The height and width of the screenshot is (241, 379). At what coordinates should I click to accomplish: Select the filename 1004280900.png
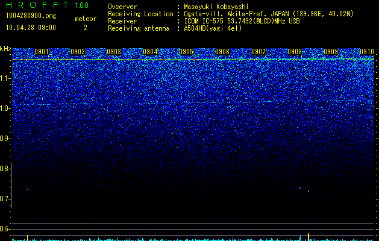coord(31,16)
